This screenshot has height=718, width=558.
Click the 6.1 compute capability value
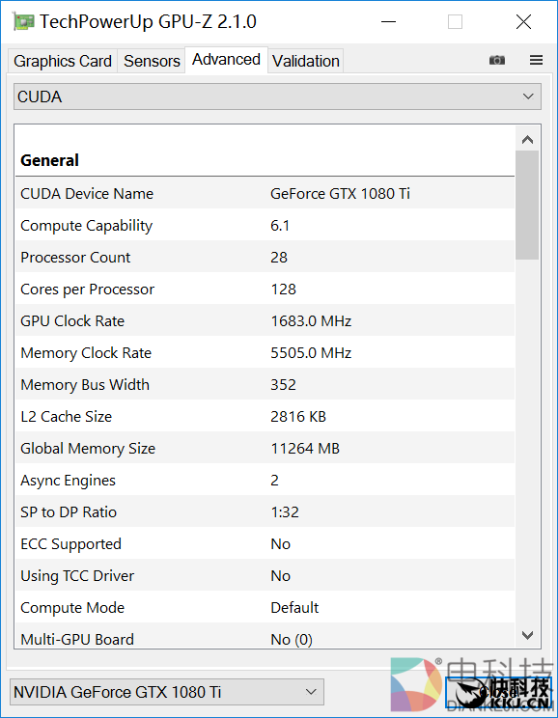[x=279, y=226]
